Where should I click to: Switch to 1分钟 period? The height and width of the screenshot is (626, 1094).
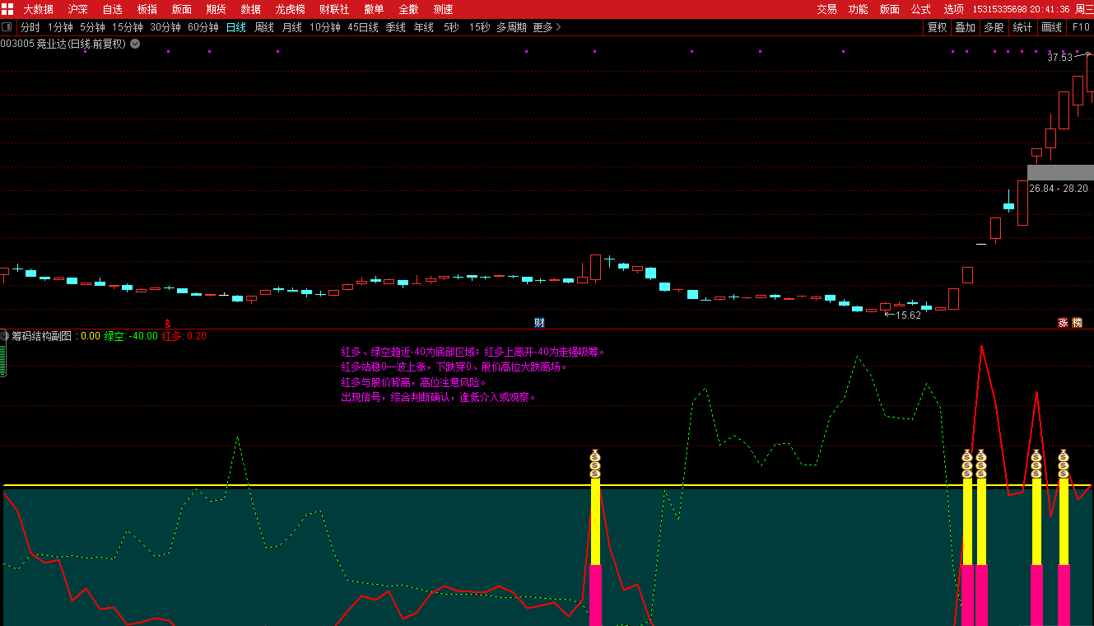60,27
